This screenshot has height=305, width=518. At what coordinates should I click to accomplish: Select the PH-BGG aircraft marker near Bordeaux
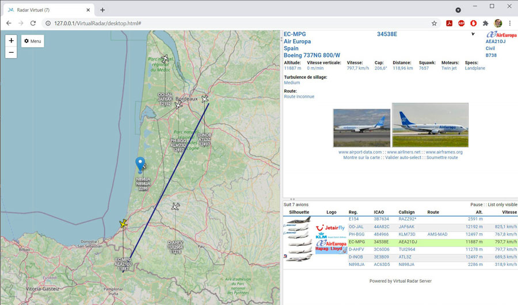pyautogui.click(x=178, y=105)
